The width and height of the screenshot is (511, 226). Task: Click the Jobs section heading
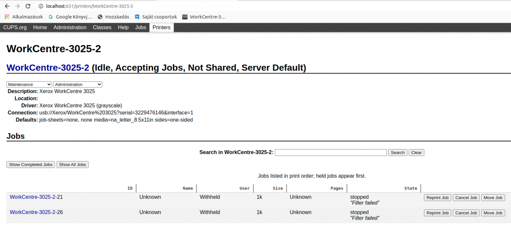[16, 136]
